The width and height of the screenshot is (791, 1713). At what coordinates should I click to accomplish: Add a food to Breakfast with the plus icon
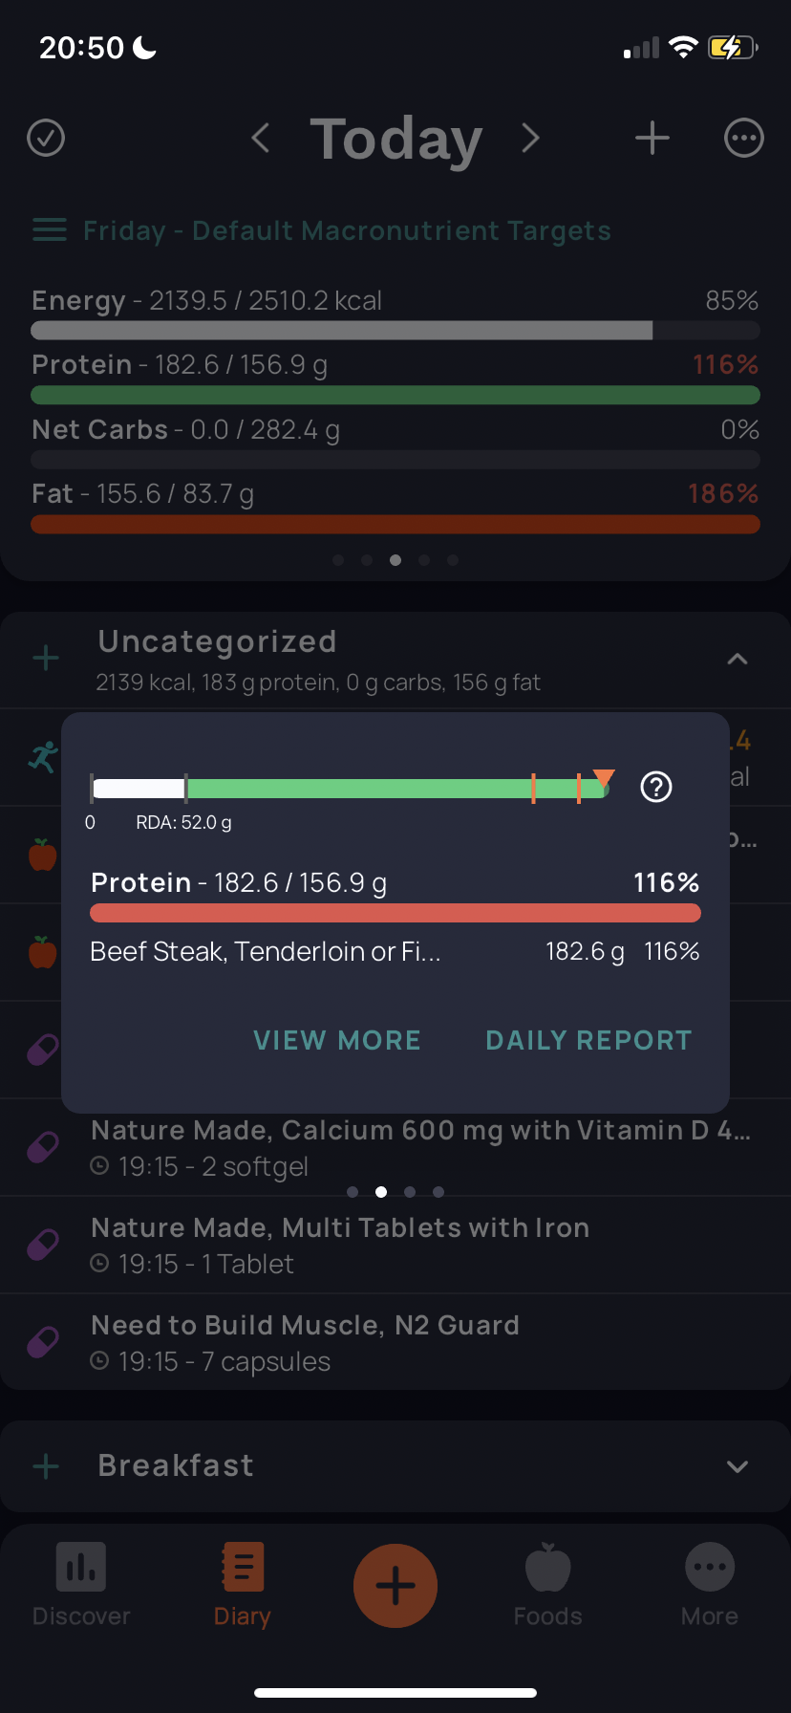(46, 1466)
